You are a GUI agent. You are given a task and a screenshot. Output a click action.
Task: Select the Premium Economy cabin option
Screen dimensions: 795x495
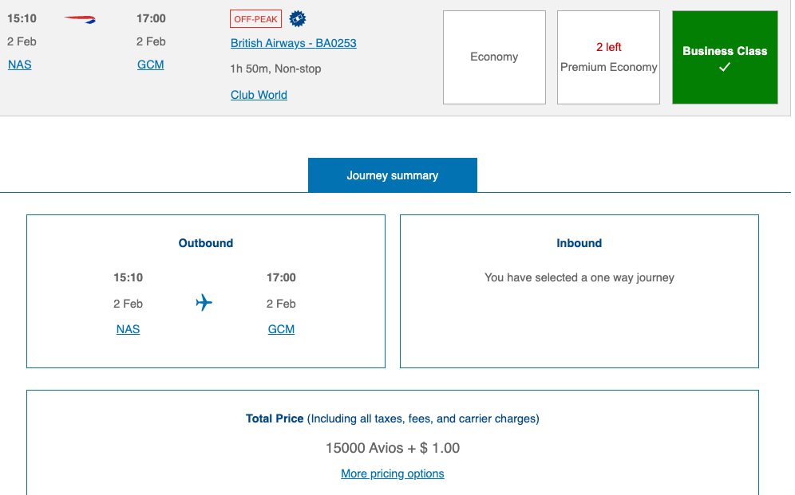(607, 57)
